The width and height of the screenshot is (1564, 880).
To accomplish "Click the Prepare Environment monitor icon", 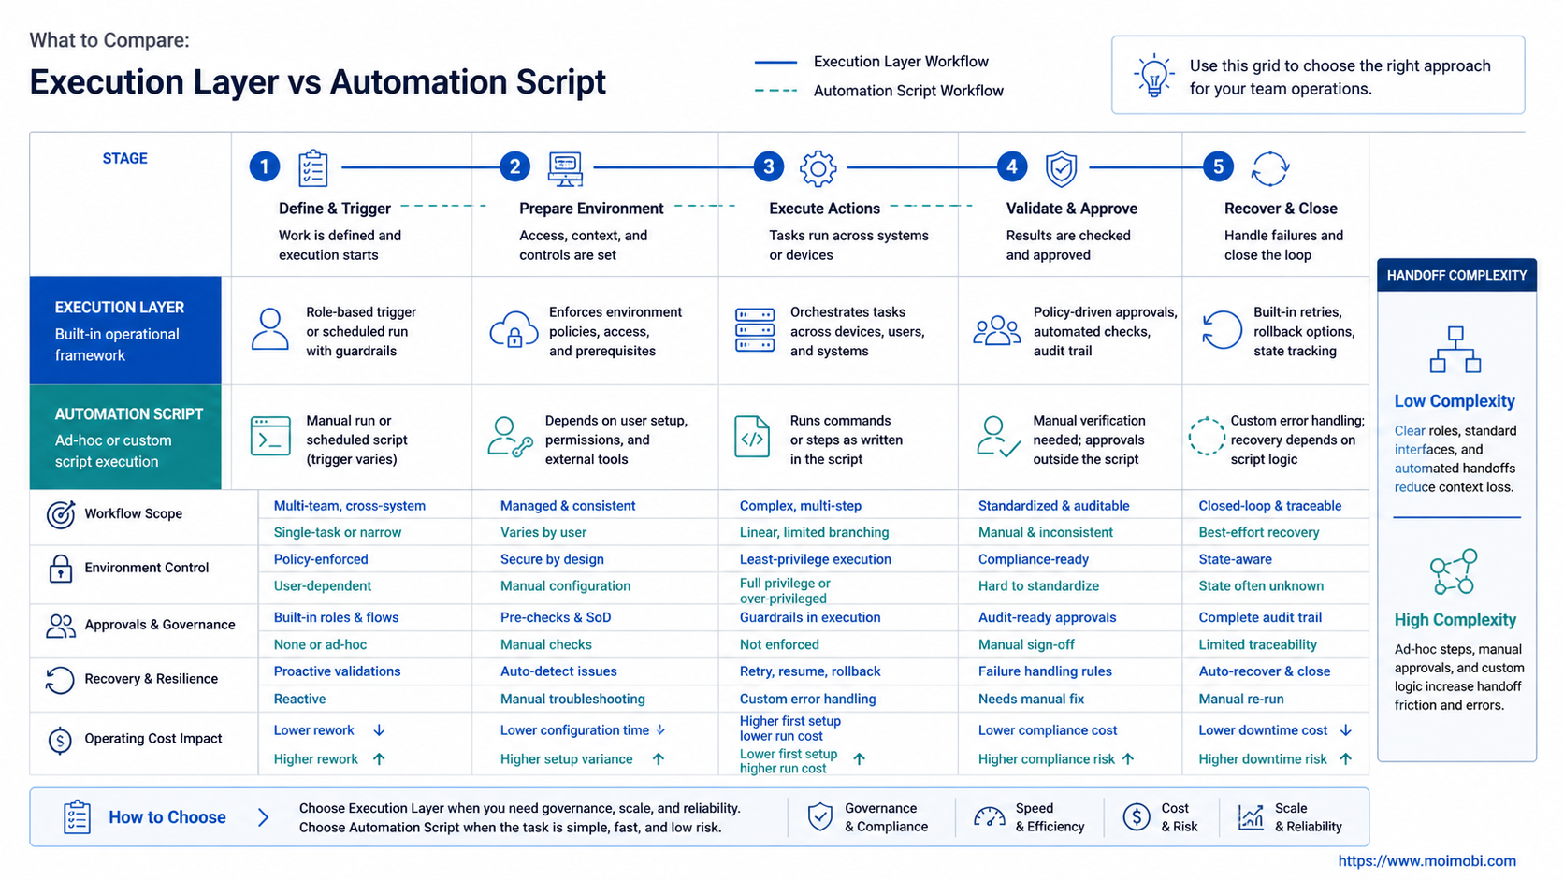I will [x=565, y=168].
